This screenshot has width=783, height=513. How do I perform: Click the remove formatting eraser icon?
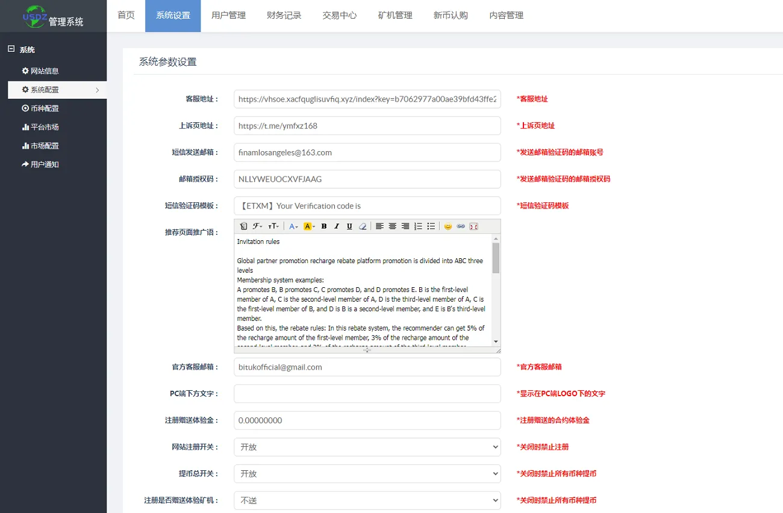[362, 226]
